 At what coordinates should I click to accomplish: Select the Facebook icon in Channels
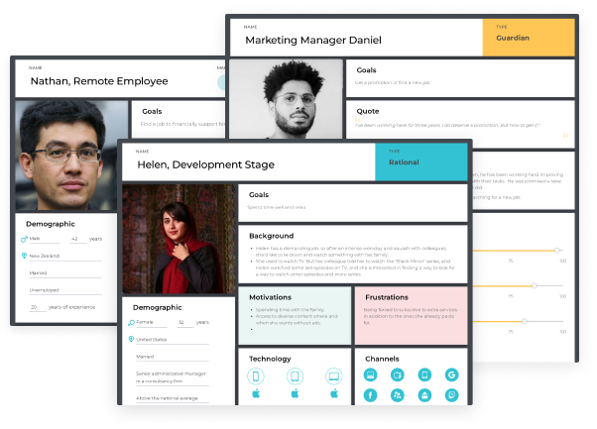click(370, 394)
